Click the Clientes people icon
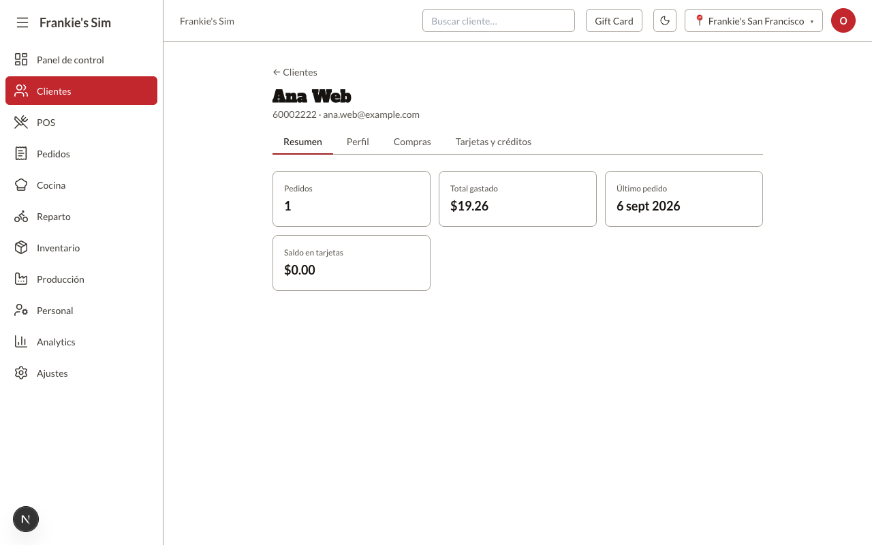Image resolution: width=872 pixels, height=545 pixels. click(21, 91)
